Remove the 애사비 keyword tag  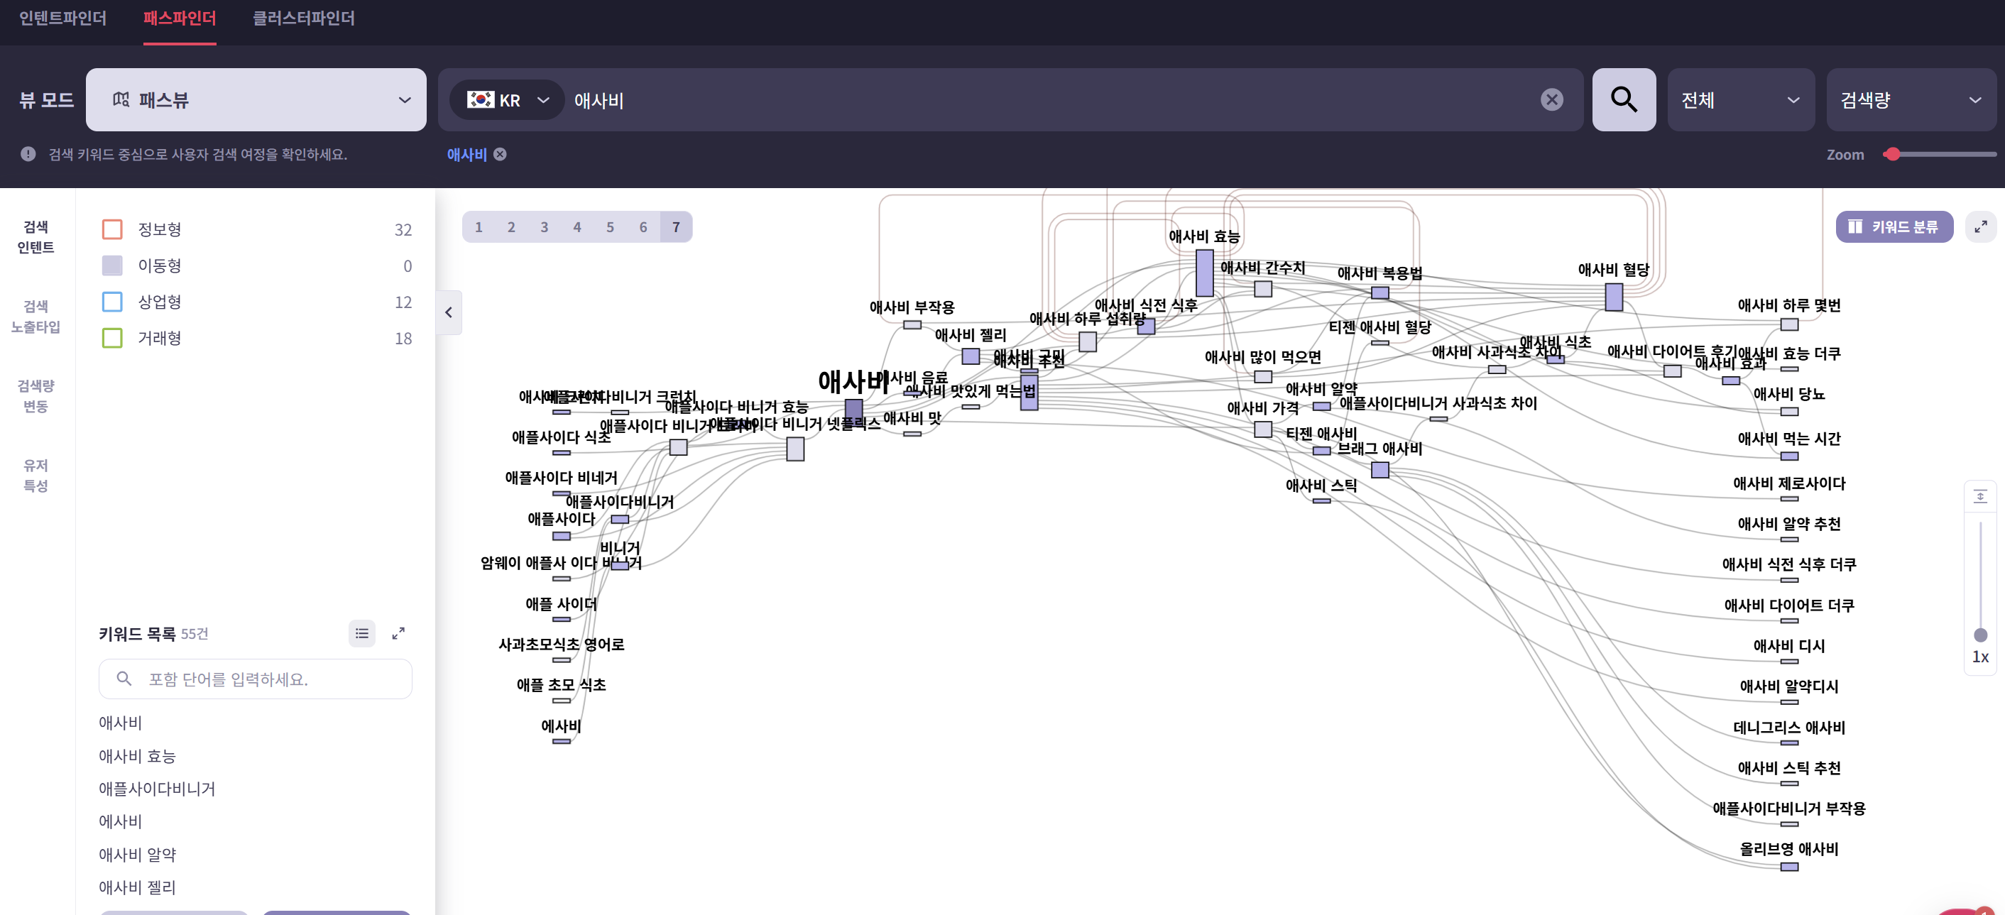coord(501,154)
